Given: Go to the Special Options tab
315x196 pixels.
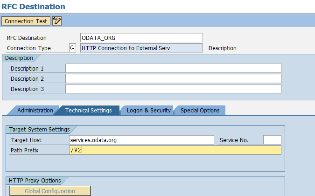Looking at the screenshot, I should pos(200,111).
